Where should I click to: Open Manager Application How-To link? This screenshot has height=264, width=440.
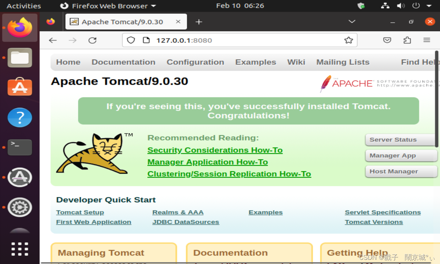coord(207,162)
